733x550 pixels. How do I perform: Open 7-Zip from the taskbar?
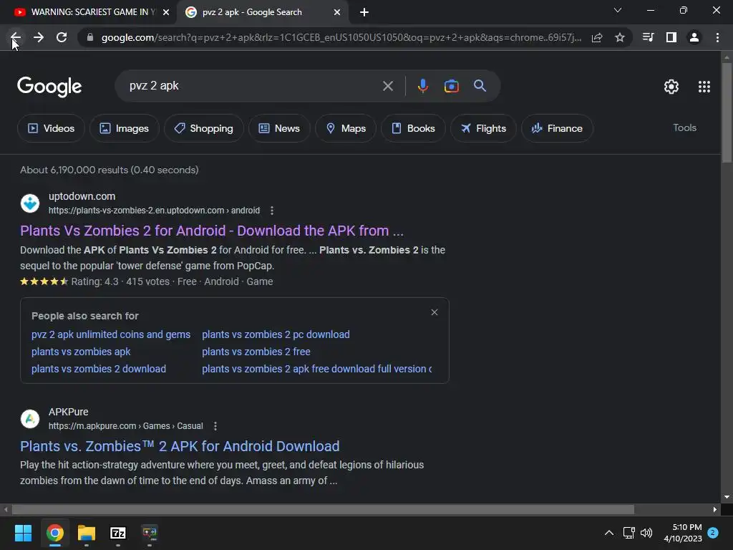coord(118,533)
